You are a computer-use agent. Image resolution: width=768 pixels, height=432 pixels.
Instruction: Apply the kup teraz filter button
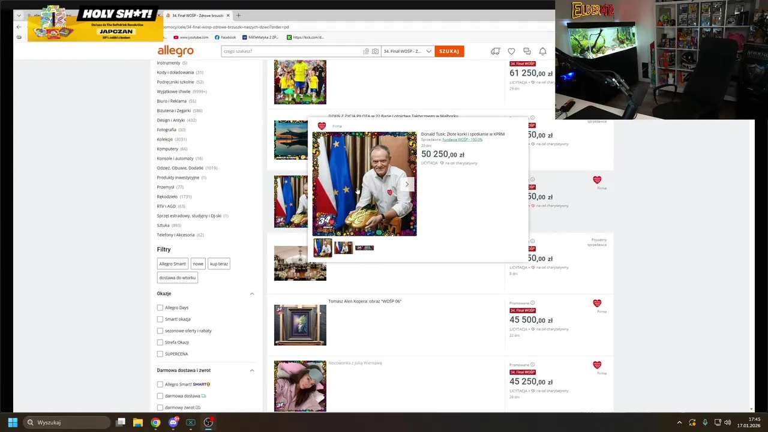(218, 264)
